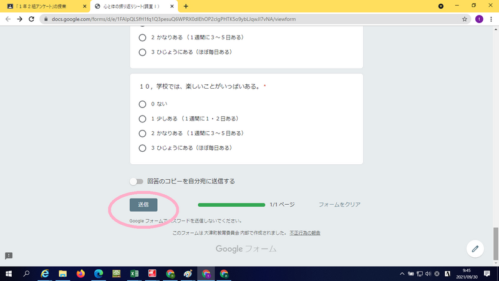
Task: Open the Chrome profile avatar
Action: (479, 19)
